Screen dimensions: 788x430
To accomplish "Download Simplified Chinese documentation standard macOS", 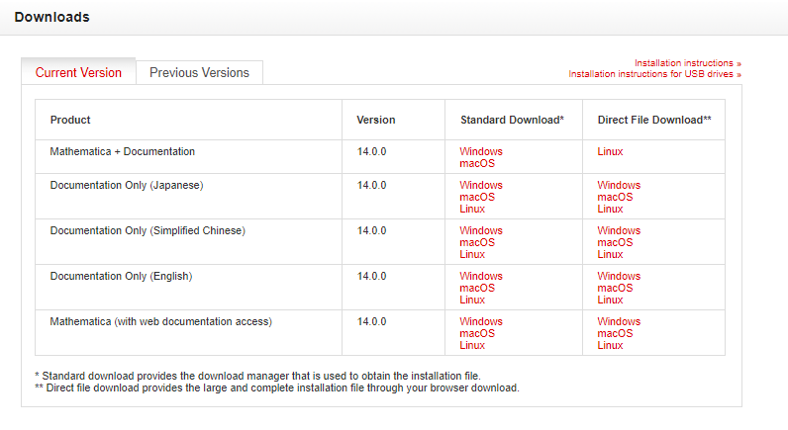I will point(477,242).
